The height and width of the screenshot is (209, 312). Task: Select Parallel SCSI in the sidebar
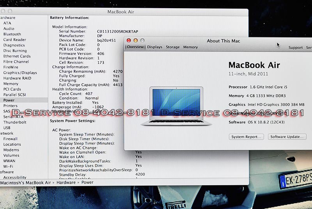tap(15, 95)
